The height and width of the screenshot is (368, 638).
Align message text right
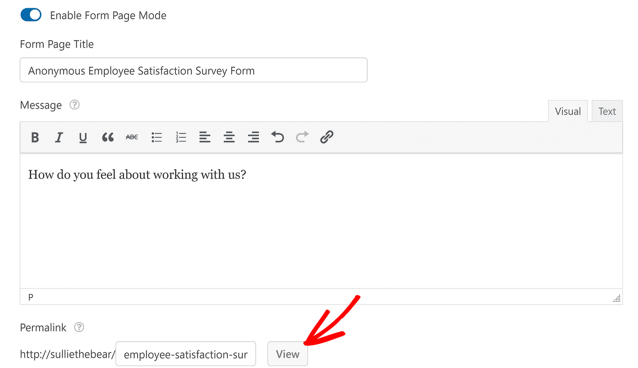(x=254, y=137)
